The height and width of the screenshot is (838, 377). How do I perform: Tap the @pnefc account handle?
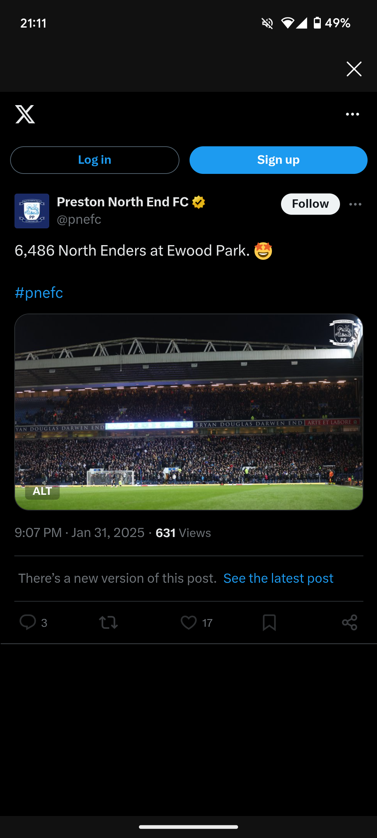click(x=79, y=219)
